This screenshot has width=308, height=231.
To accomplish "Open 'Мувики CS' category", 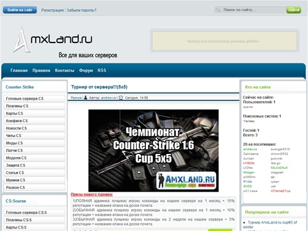I will (x=34, y=180).
